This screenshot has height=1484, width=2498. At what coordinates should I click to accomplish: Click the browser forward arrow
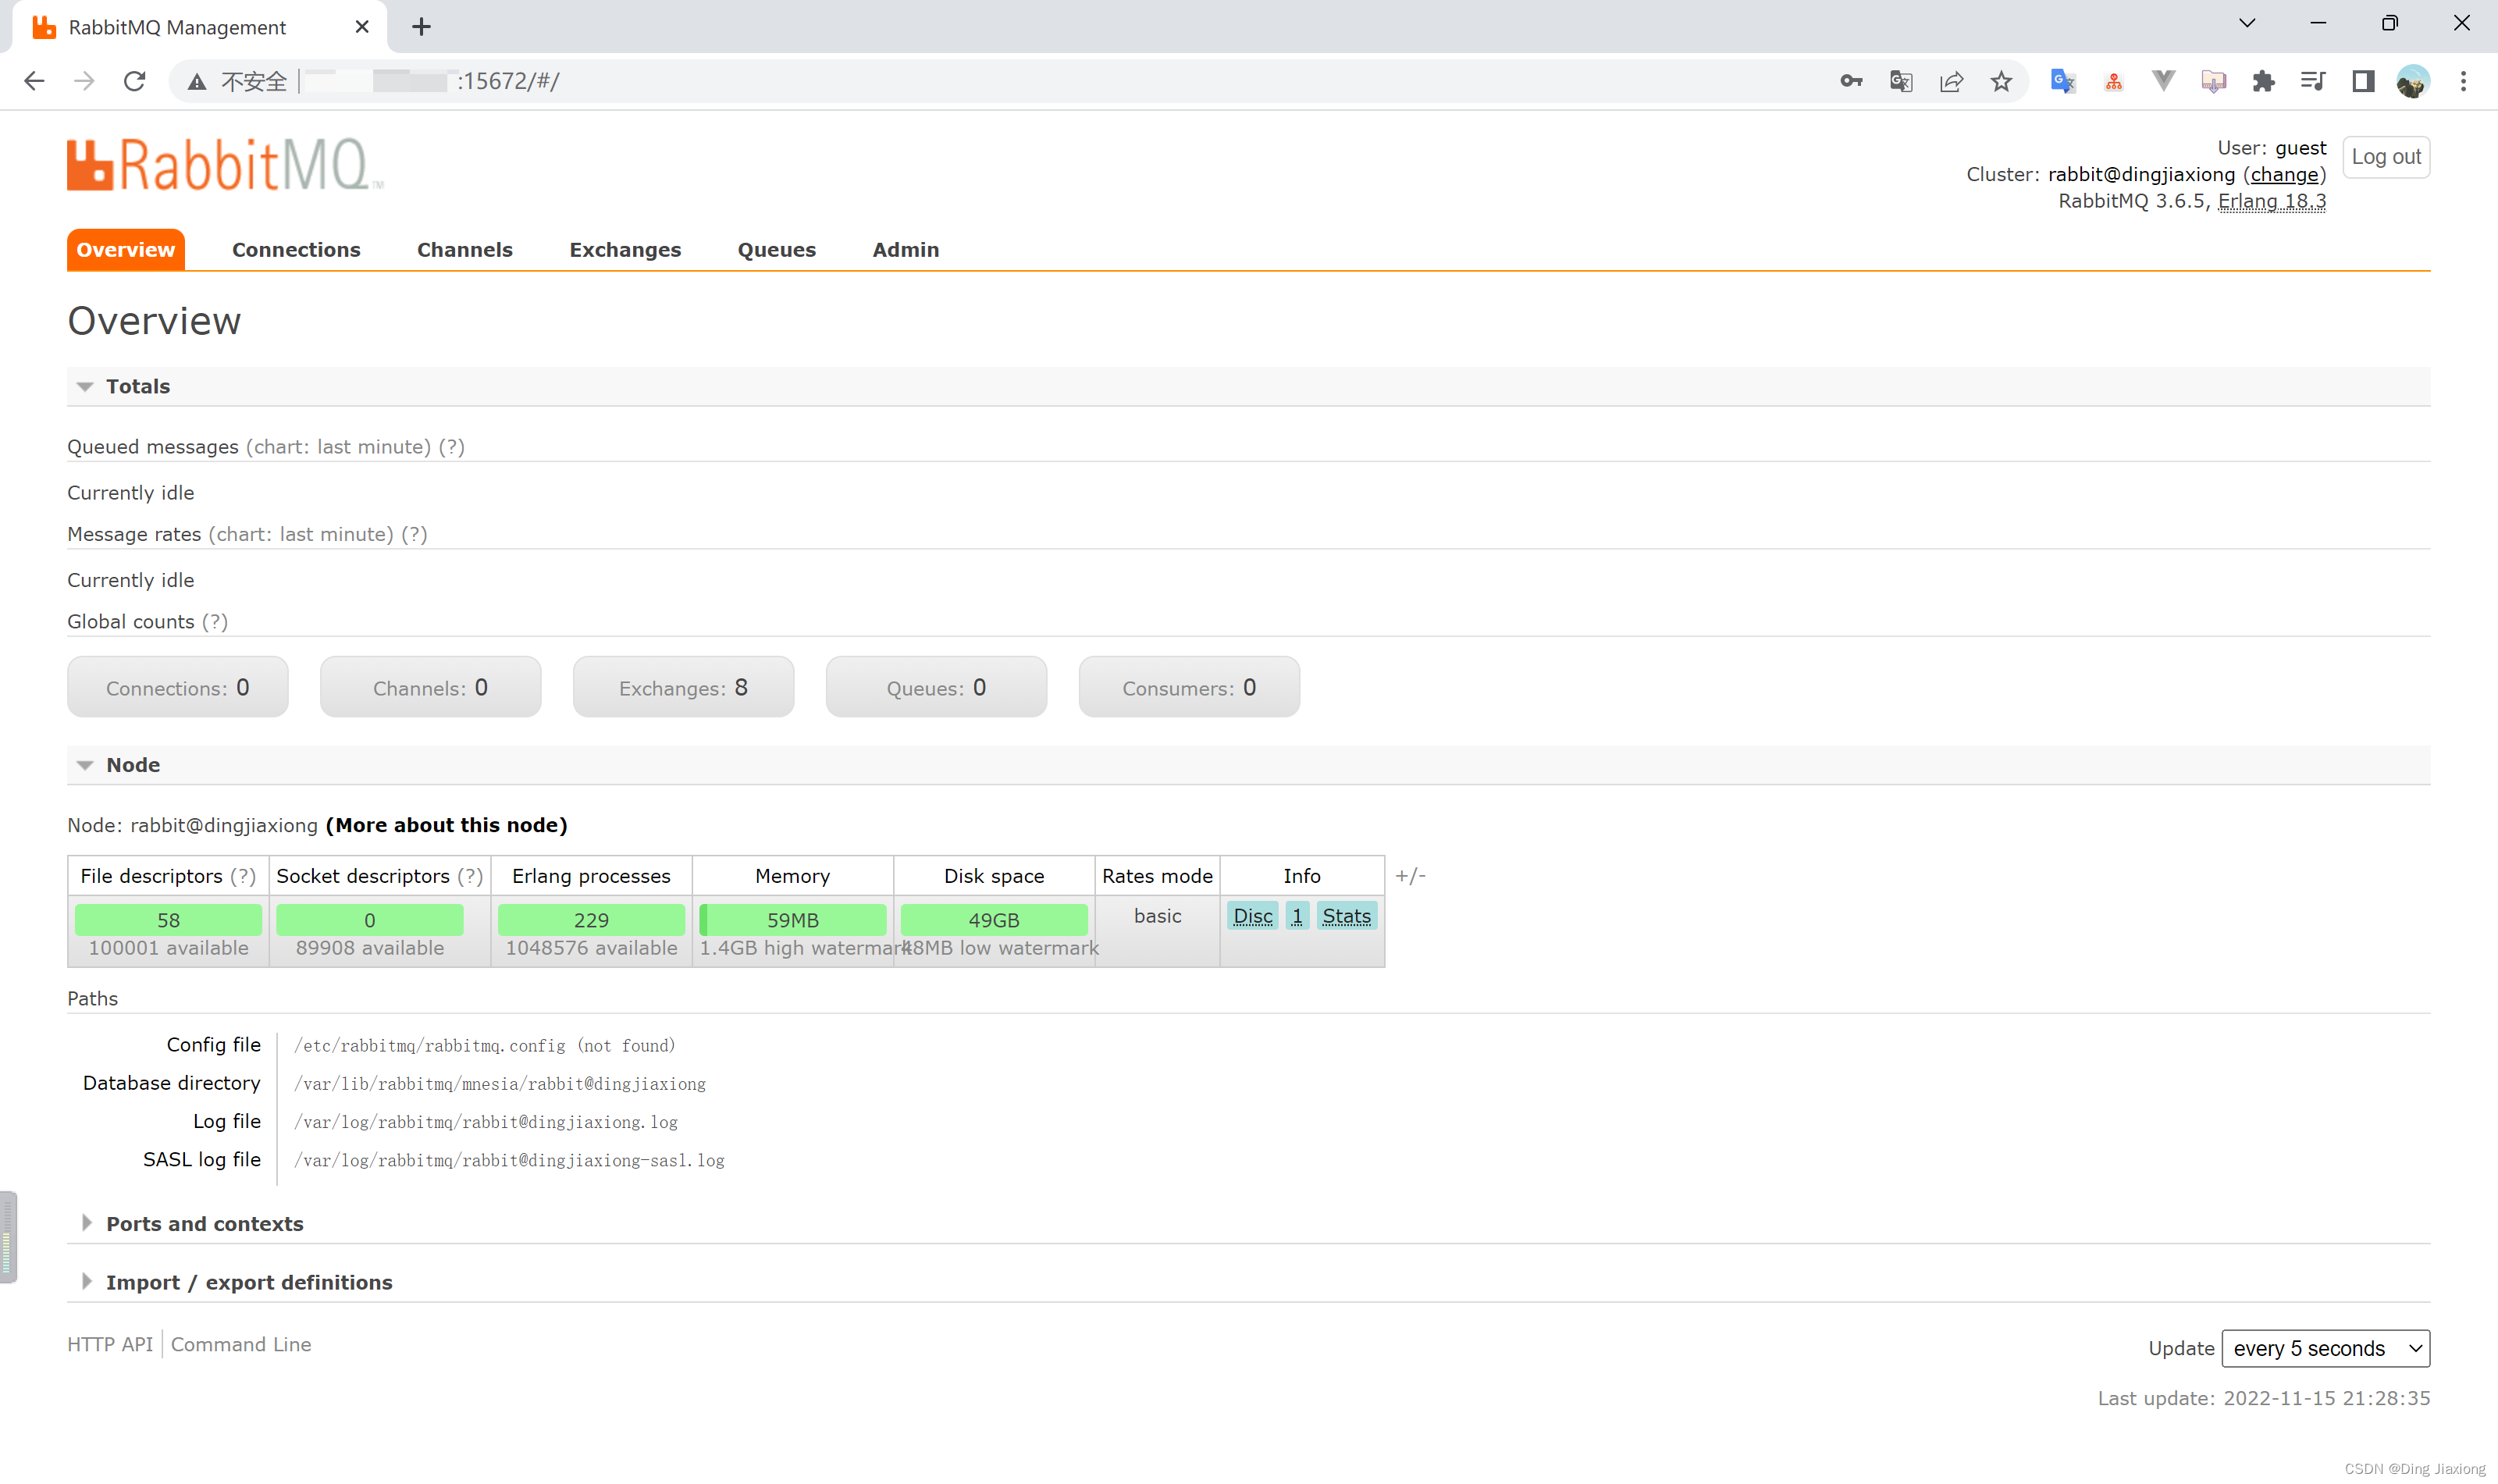coord(84,81)
